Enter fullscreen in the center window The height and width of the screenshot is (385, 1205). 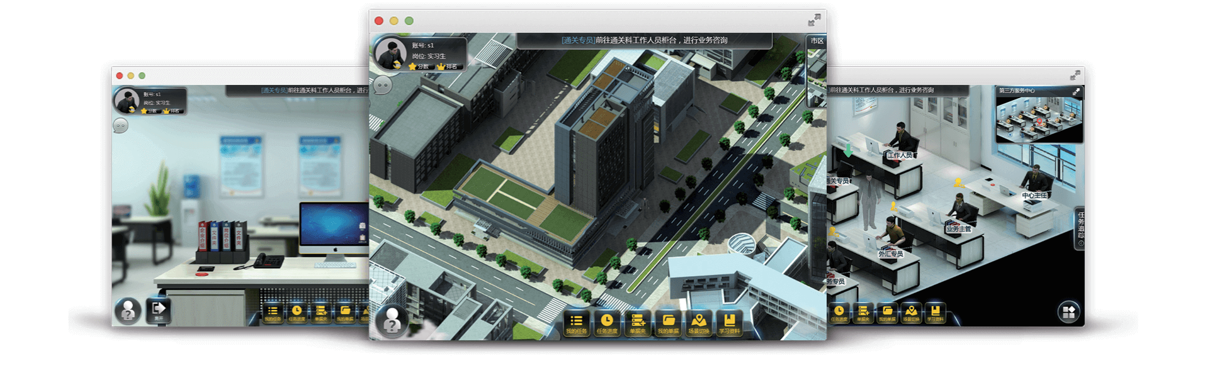click(814, 21)
